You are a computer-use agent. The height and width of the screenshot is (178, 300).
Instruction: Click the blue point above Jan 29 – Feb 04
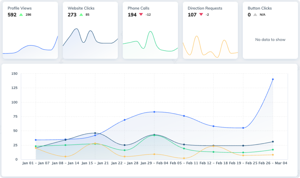point(154,112)
